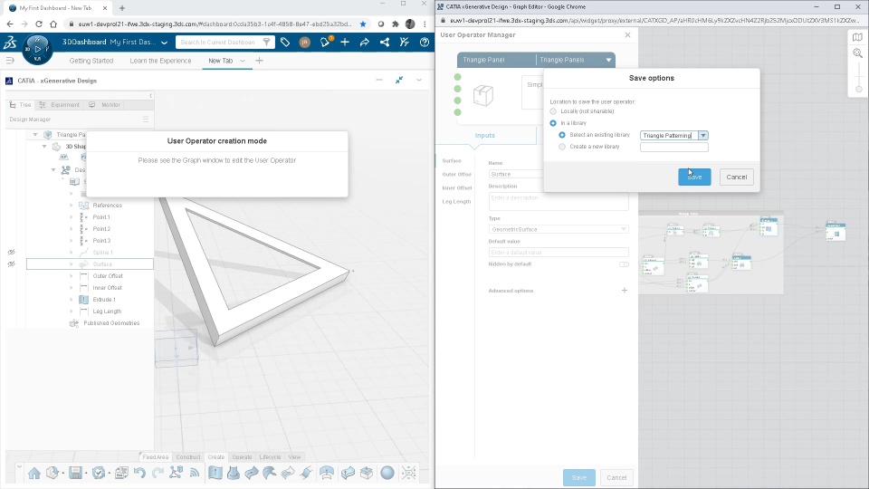This screenshot has width=869, height=489.
Task: Switch to the Operate toolbar tab
Action: pyautogui.click(x=243, y=457)
